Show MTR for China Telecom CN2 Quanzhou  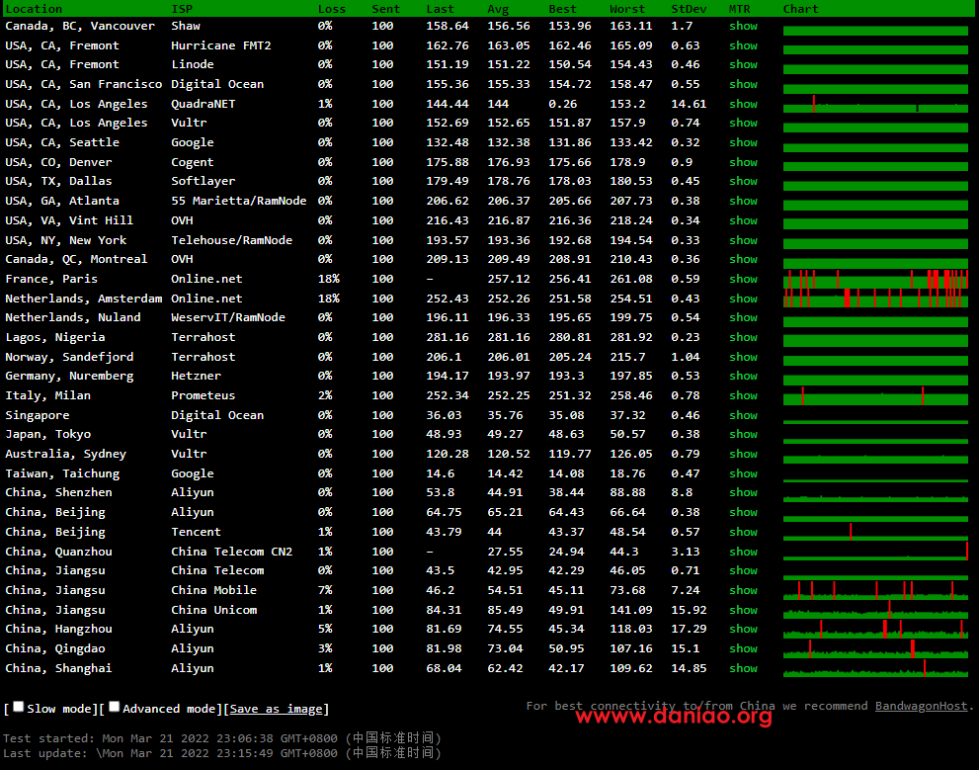743,553
